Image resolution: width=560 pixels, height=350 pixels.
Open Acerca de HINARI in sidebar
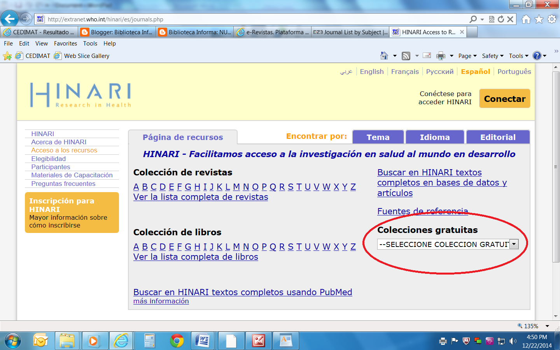pyautogui.click(x=59, y=142)
